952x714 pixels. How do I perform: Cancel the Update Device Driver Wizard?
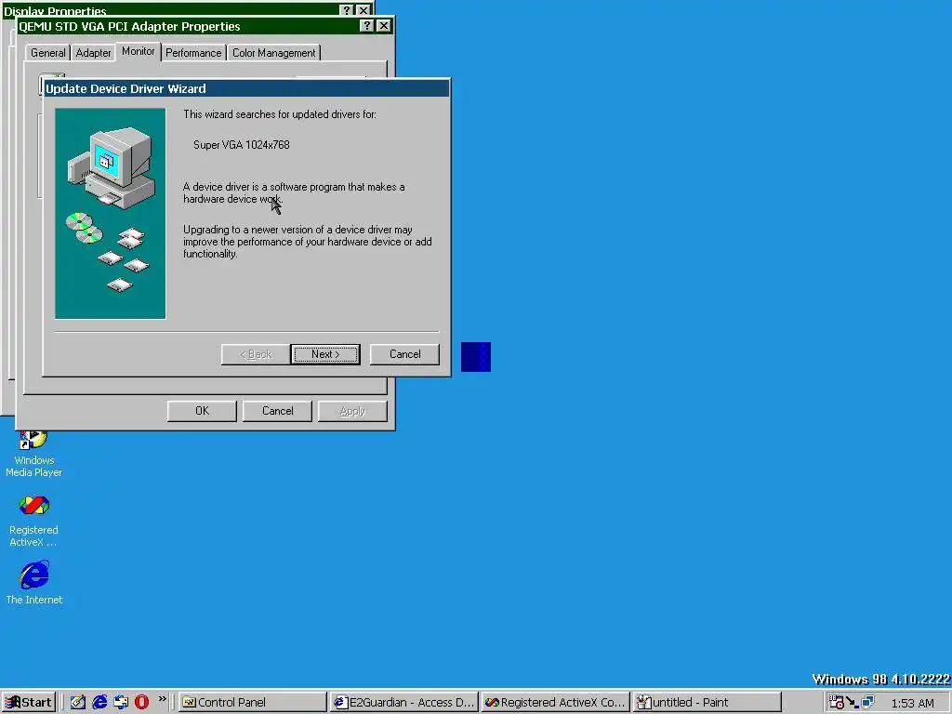tap(404, 354)
